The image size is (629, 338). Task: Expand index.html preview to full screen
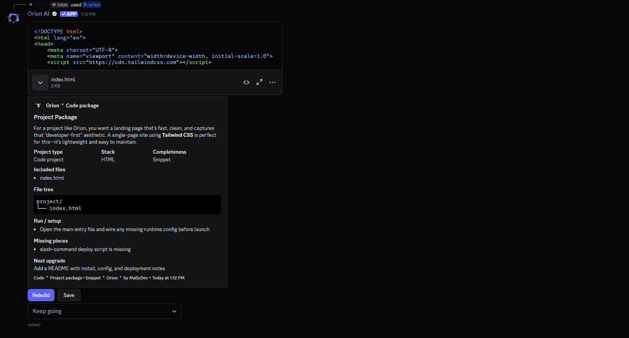[x=259, y=82]
